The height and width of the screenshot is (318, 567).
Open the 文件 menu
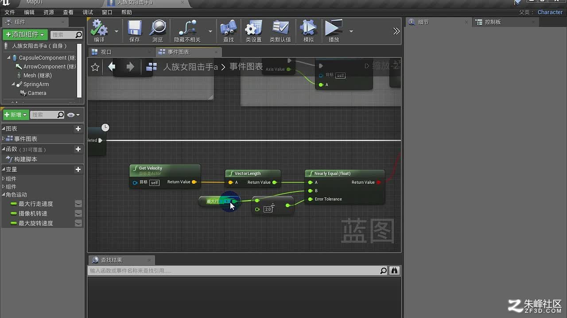[9, 12]
